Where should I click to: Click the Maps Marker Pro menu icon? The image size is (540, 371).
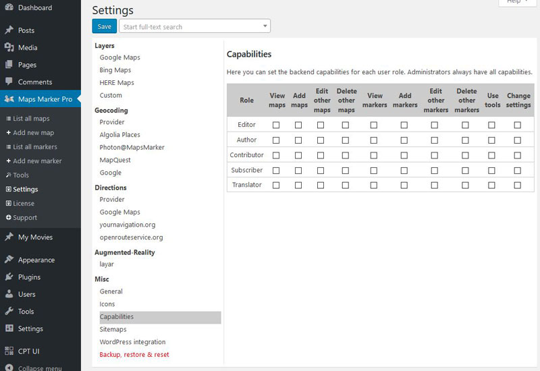pyautogui.click(x=9, y=98)
